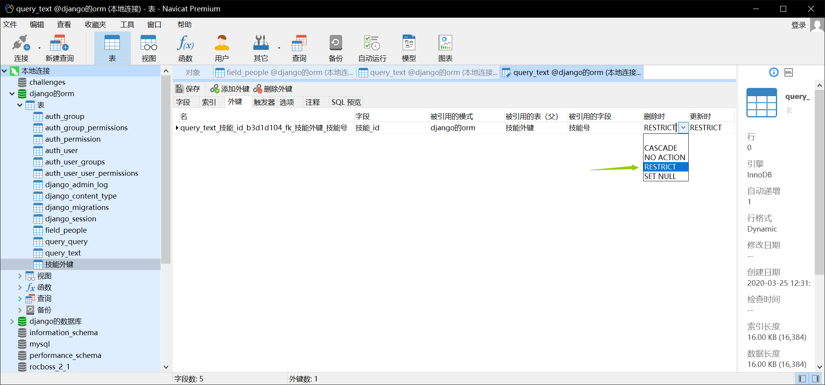
Task: Click the 自动运行 (Automation) toolbar icon
Action: (x=372, y=48)
